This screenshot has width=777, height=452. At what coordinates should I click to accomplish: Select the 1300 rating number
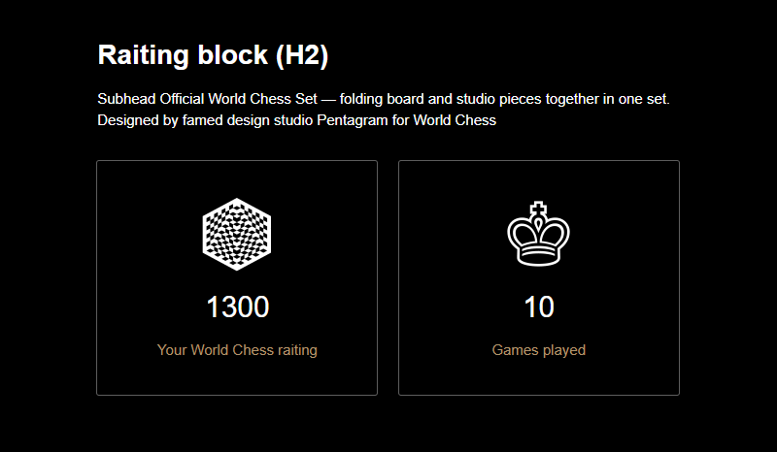point(238,307)
